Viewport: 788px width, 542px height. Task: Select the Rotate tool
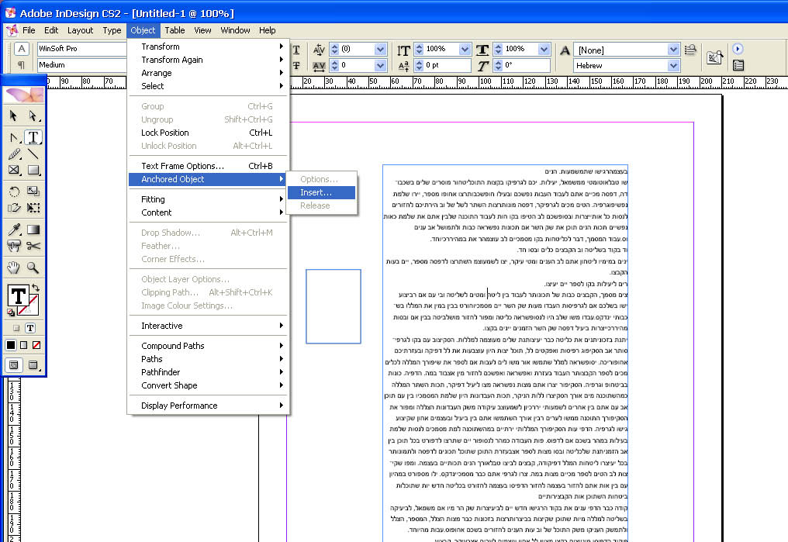[14, 192]
